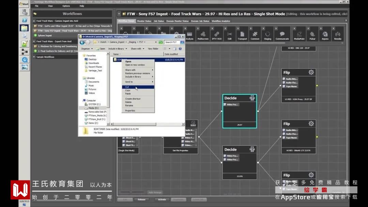The width and height of the screenshot is (368, 207).
Task: Open the Explorer view options dropdown
Action: coord(169,49)
